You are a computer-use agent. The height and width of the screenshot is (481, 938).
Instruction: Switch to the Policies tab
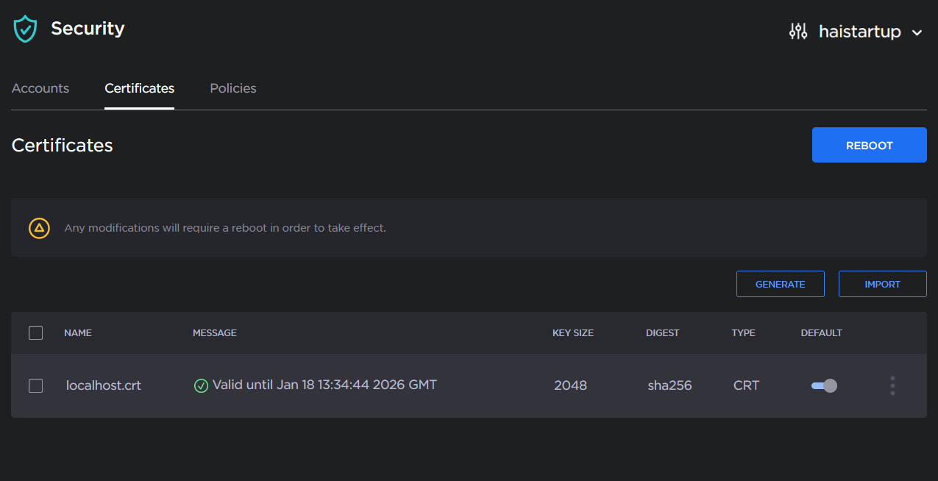pyautogui.click(x=232, y=88)
